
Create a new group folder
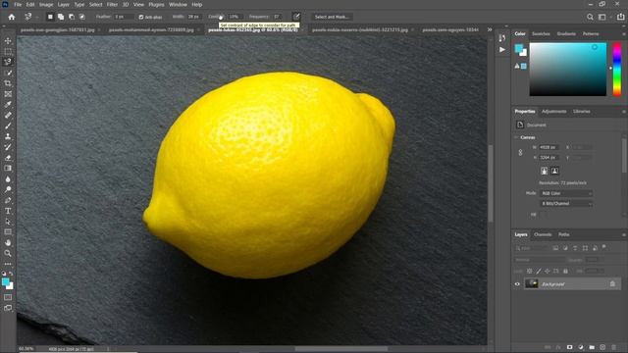pos(592,347)
